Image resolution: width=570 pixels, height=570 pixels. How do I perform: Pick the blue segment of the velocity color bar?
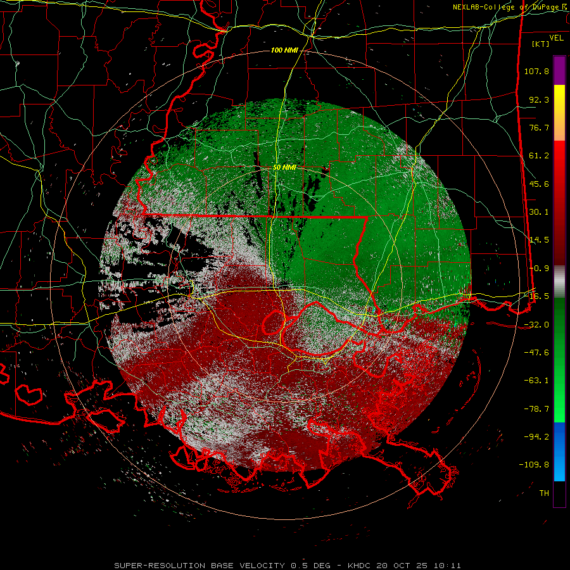click(559, 452)
